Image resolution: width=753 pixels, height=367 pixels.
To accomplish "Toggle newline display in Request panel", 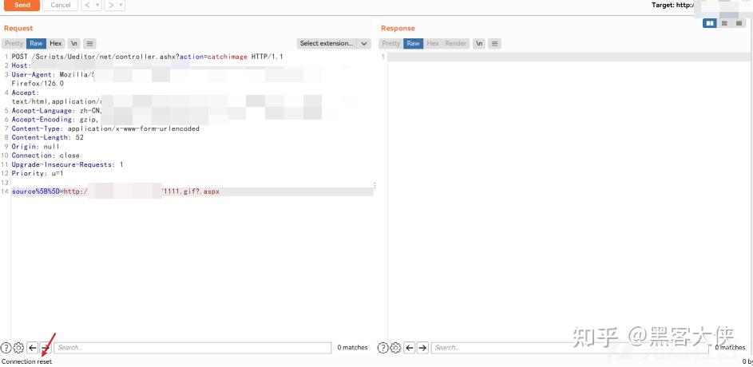I will (74, 43).
